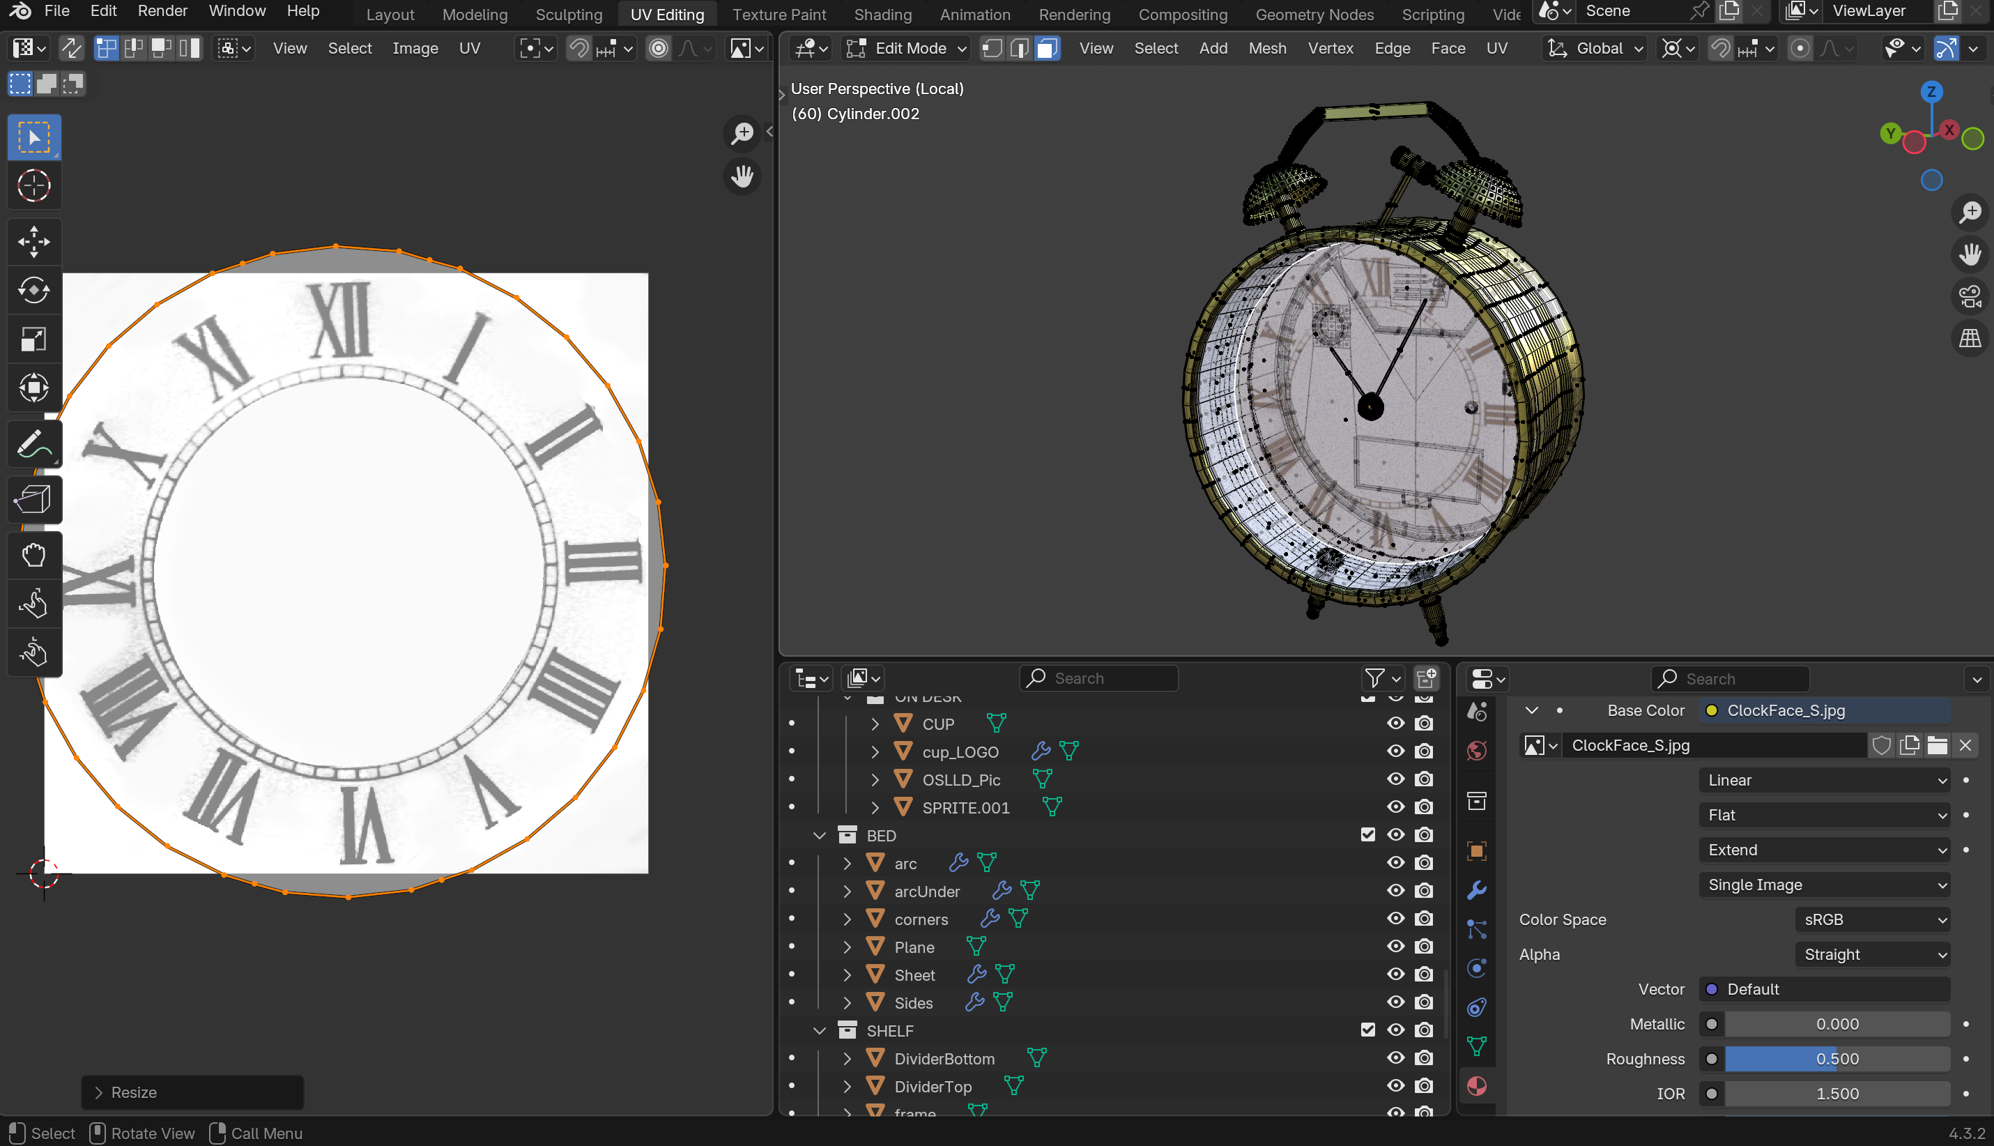The height and width of the screenshot is (1146, 1994).
Task: Click the zoom icon in 3D viewport
Action: coord(1970,212)
